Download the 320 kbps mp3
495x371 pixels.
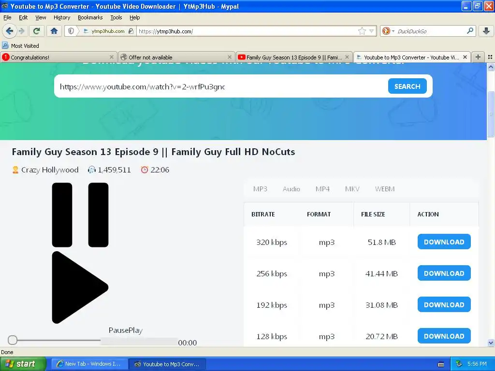point(444,242)
